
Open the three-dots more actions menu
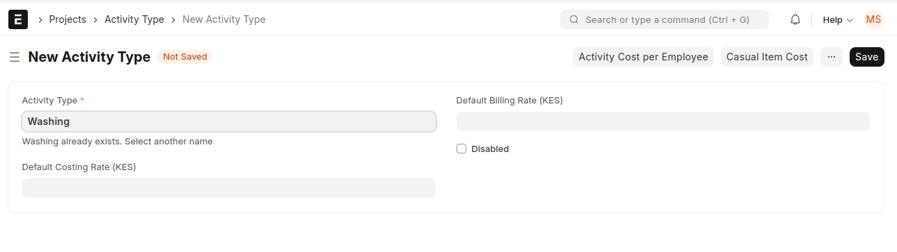832,57
